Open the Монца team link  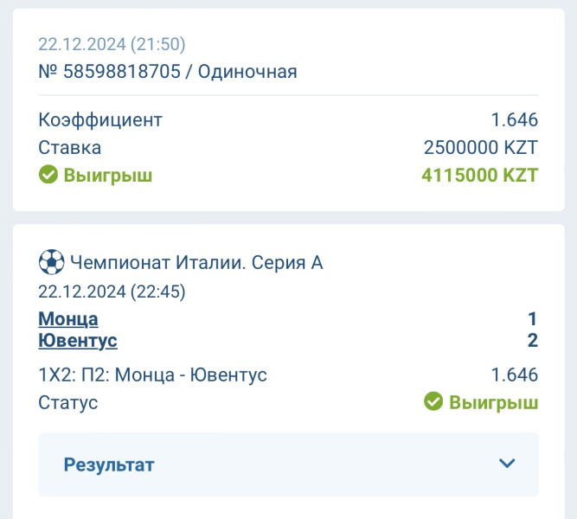pos(68,319)
